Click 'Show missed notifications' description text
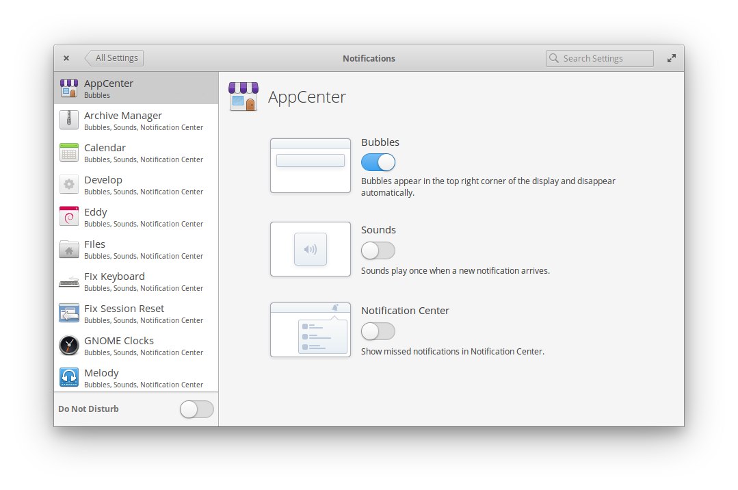This screenshot has width=738, height=490. coord(453,352)
